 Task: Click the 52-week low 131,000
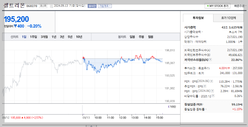pos(237,73)
